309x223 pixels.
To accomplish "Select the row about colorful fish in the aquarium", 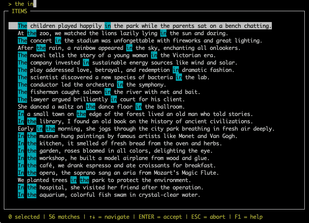I will [x=109, y=195].
